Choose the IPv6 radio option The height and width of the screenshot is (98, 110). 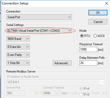pyautogui.click(x=81, y=95)
